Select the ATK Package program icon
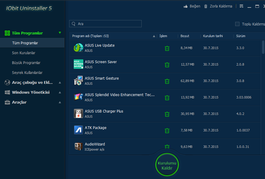This screenshot has width=265, height=179. tap(79, 130)
